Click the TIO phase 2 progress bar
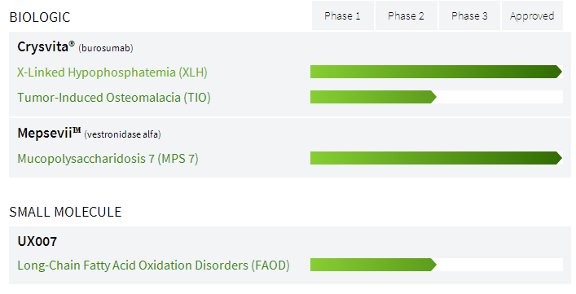Viewport: 576px width, 294px height. tap(373, 97)
